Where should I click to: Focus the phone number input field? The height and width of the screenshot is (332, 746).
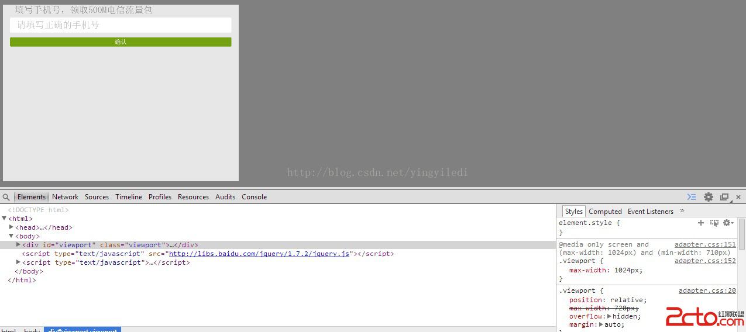click(x=121, y=25)
